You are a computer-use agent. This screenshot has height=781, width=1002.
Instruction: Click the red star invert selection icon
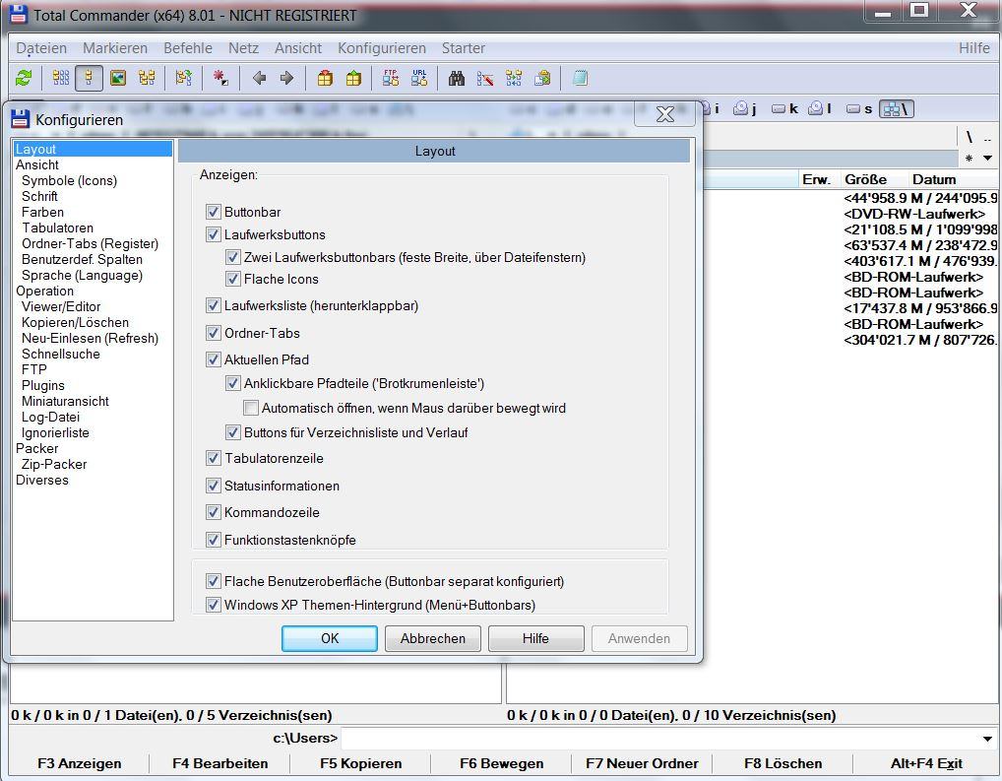[x=221, y=78]
